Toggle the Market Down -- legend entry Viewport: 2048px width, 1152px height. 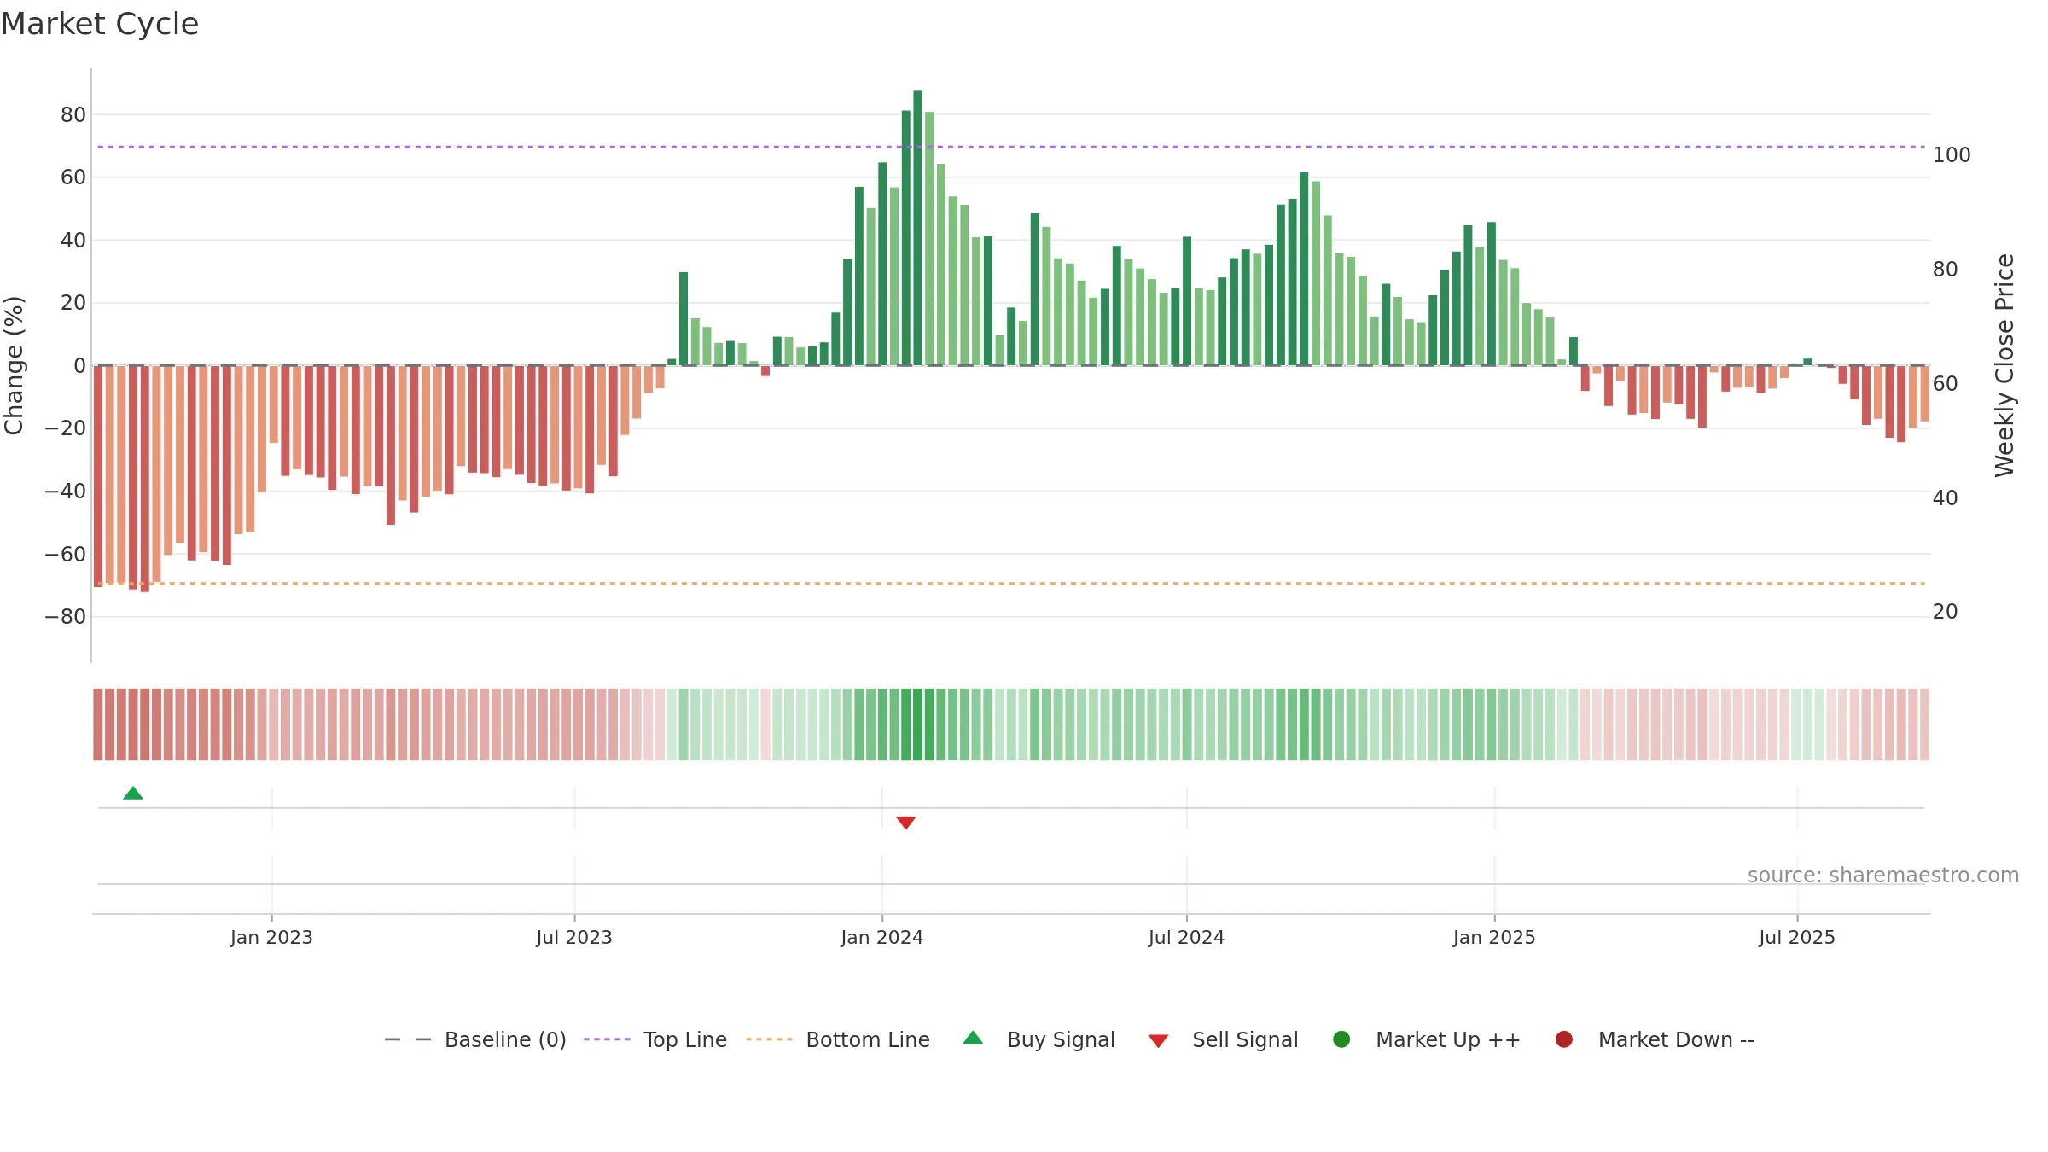point(1655,1039)
